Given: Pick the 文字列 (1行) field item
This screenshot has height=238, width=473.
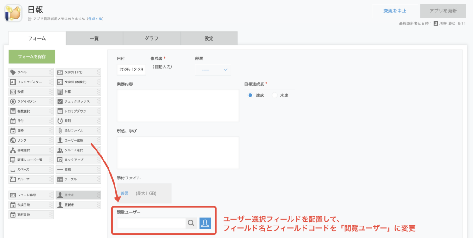Looking at the screenshot, I should [x=79, y=72].
